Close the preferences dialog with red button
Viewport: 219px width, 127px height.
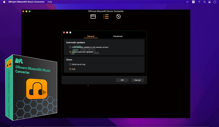coord(64,33)
